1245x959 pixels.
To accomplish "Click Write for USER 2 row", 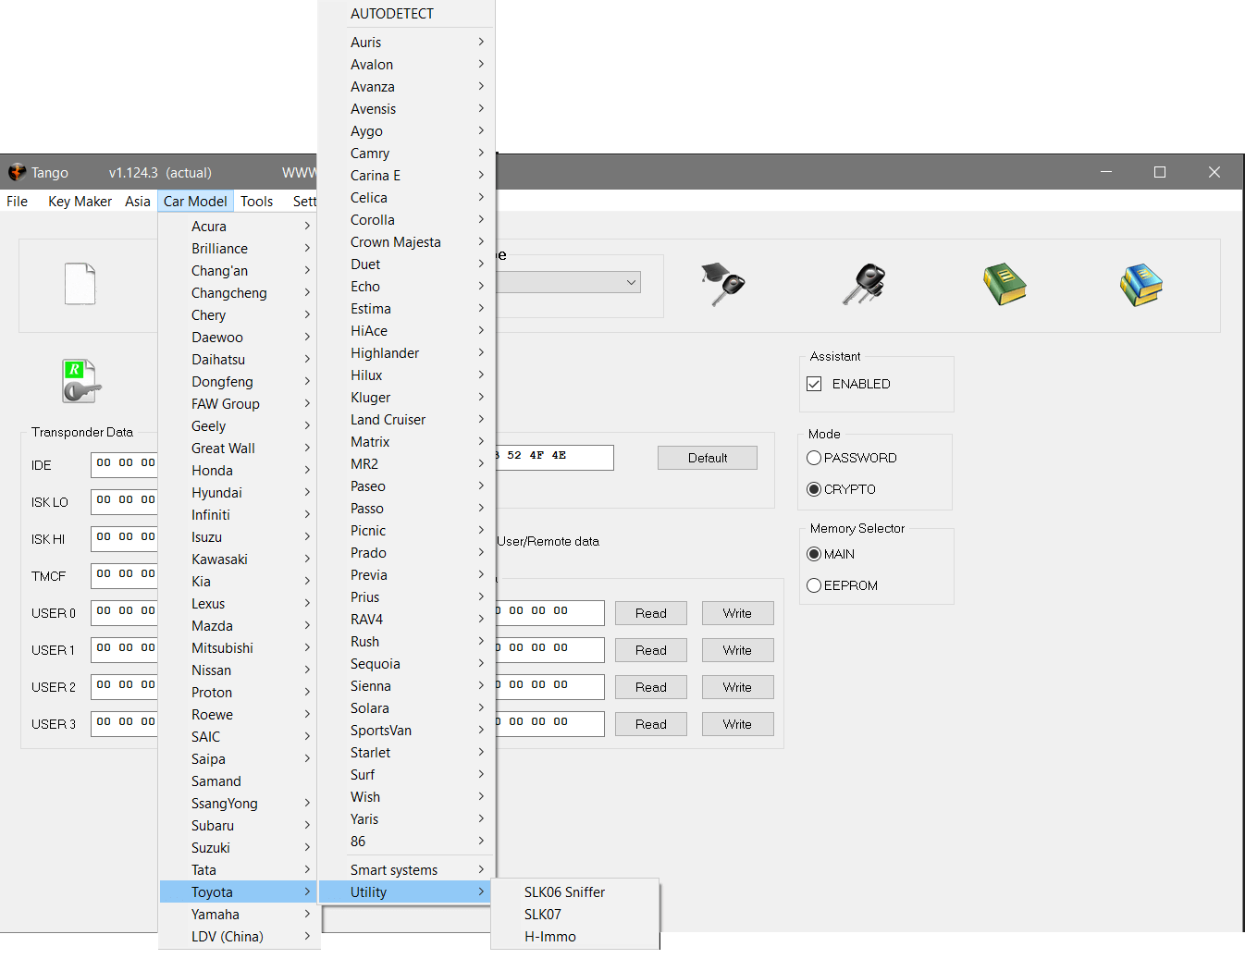I will click(737, 687).
